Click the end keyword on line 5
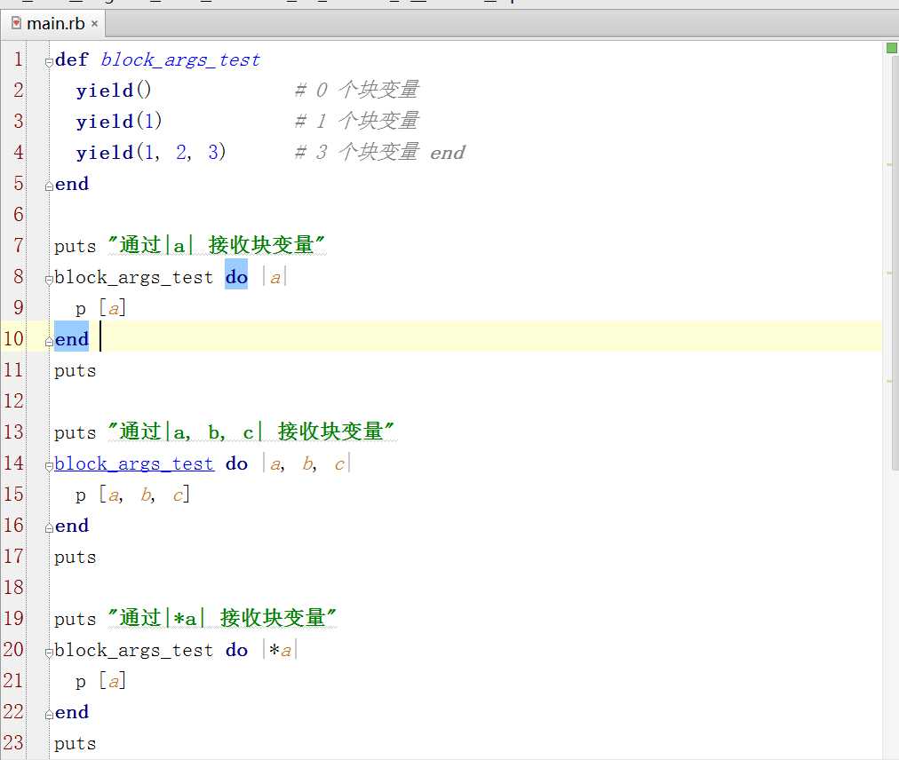Image resolution: width=899 pixels, height=760 pixels. click(x=72, y=184)
